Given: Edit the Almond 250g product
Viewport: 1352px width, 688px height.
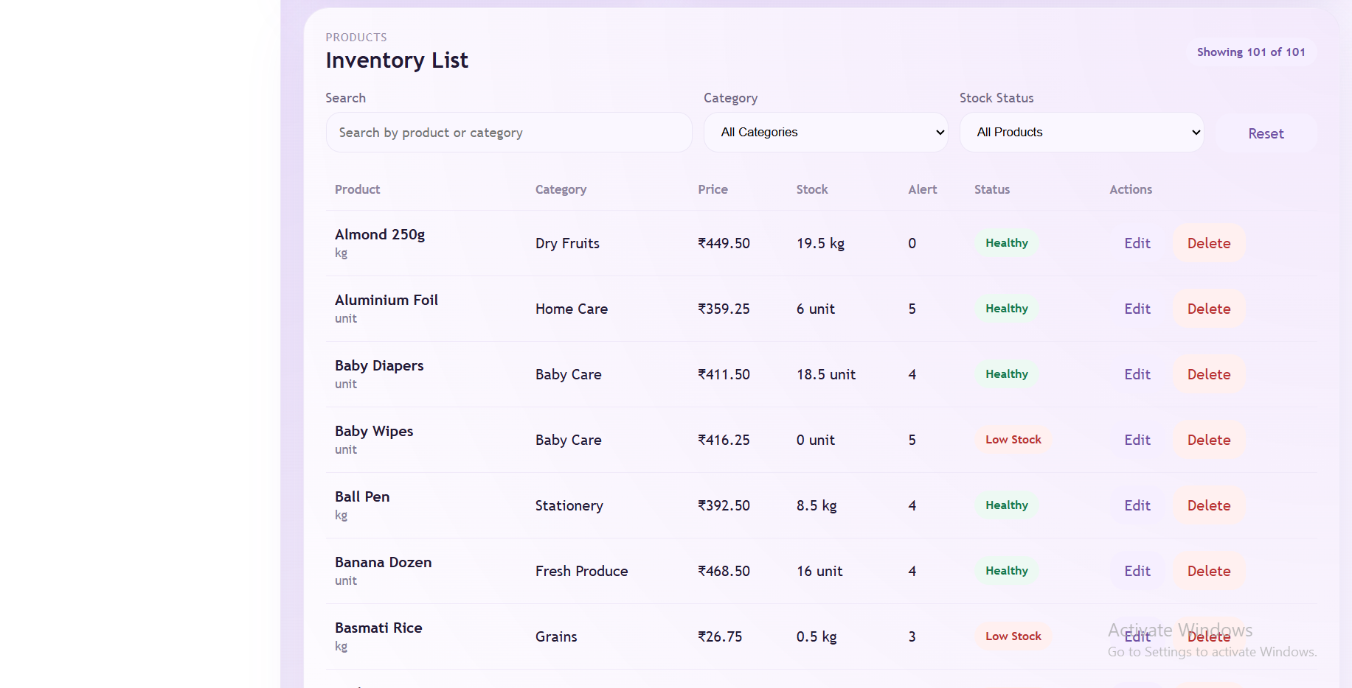Looking at the screenshot, I should (1137, 243).
